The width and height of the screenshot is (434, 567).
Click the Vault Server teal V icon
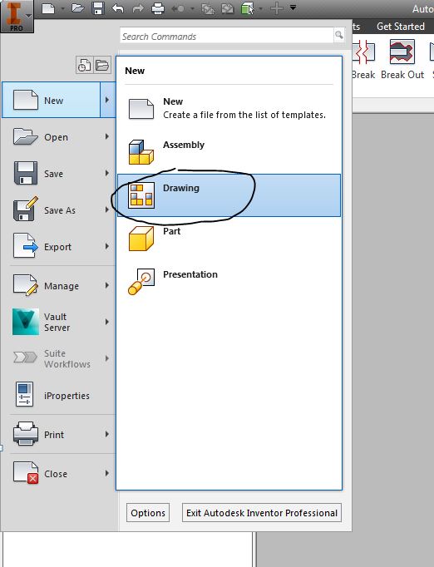point(26,322)
